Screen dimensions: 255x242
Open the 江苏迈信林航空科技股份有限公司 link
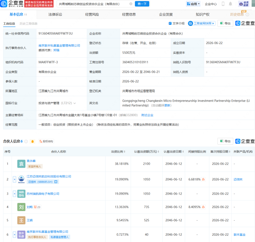[x=49, y=177]
